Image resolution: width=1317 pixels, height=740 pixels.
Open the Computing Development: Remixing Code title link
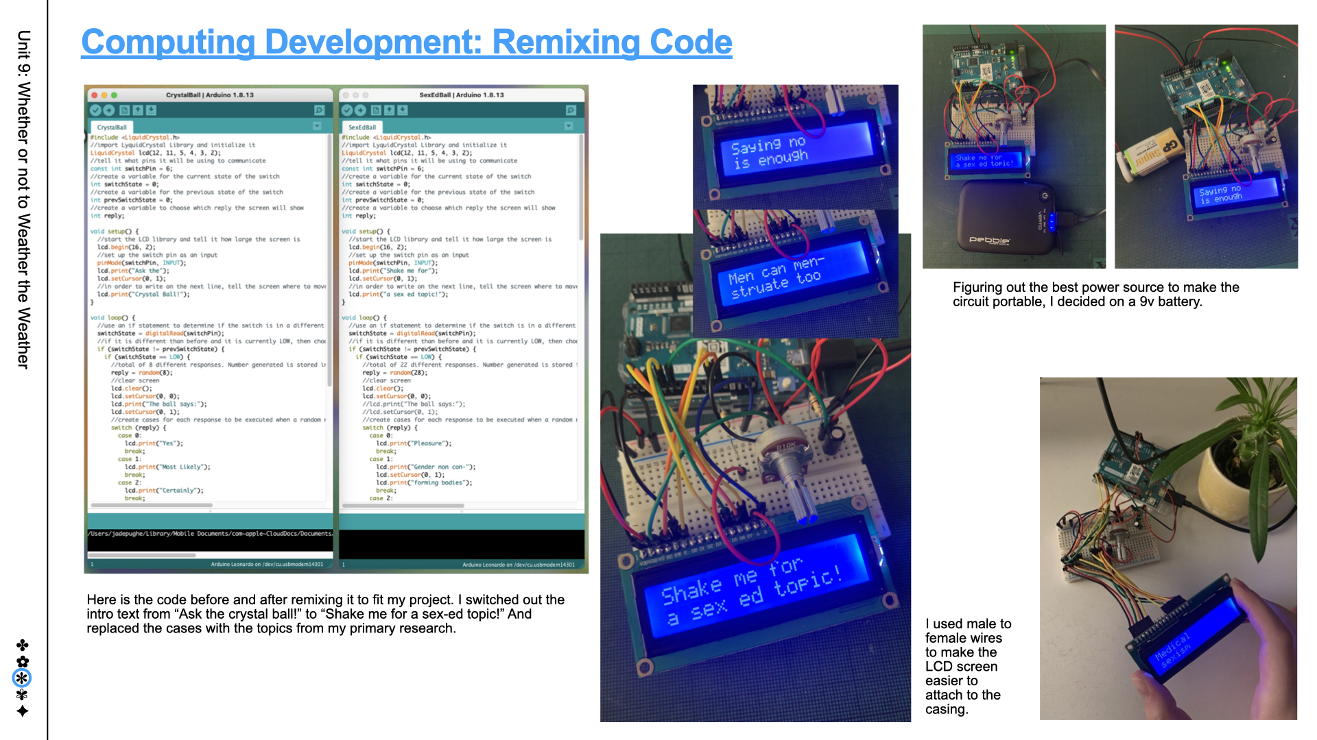tap(407, 42)
